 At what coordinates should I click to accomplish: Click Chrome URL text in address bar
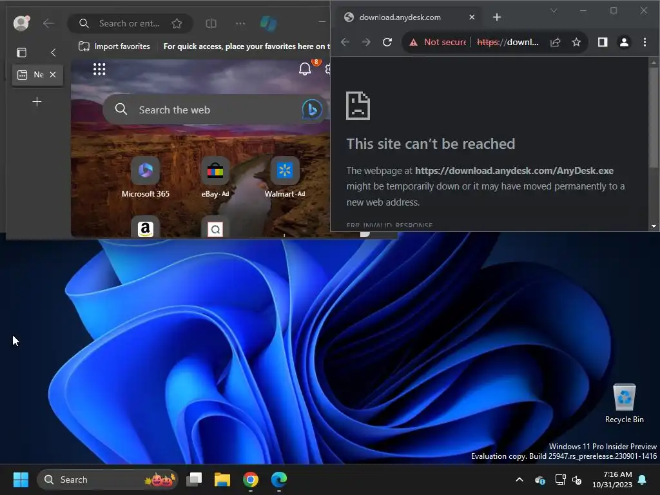click(x=508, y=42)
